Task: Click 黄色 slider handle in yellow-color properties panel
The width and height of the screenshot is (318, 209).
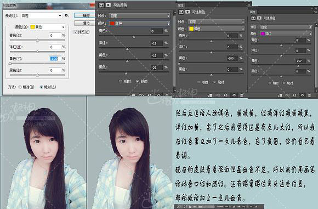Action: (x=179, y=64)
